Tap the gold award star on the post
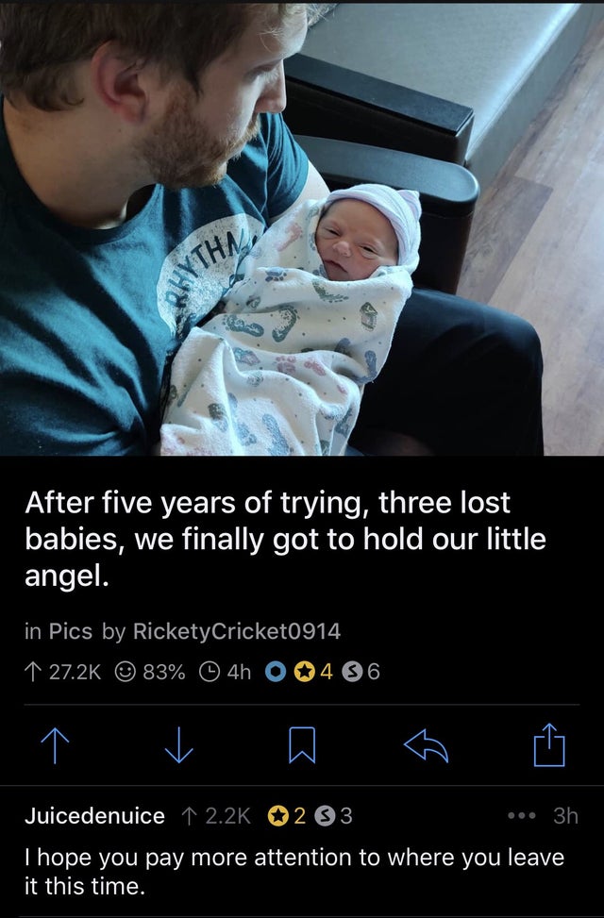The height and width of the screenshot is (918, 604). click(304, 672)
